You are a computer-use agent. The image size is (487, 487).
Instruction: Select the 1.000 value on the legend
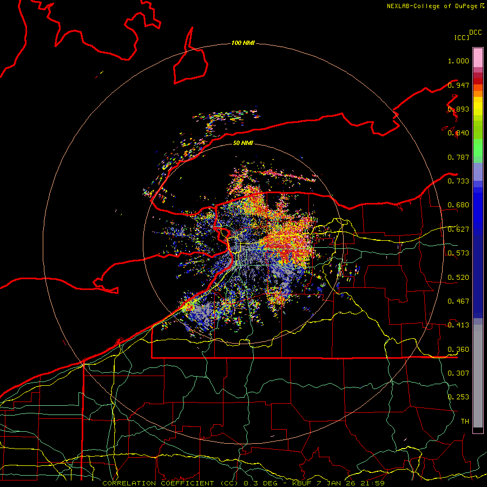tap(458, 61)
